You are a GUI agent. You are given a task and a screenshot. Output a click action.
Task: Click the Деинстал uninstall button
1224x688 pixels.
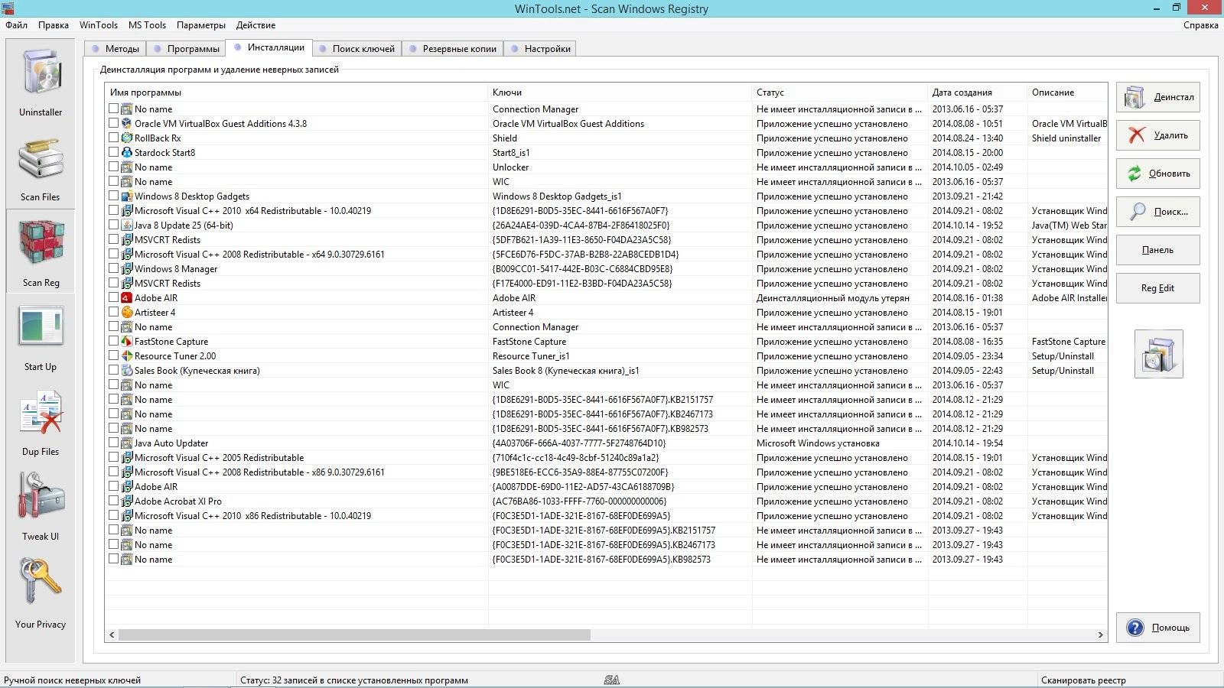click(x=1158, y=97)
